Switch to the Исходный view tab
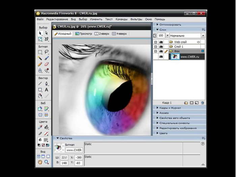 pos(63,34)
